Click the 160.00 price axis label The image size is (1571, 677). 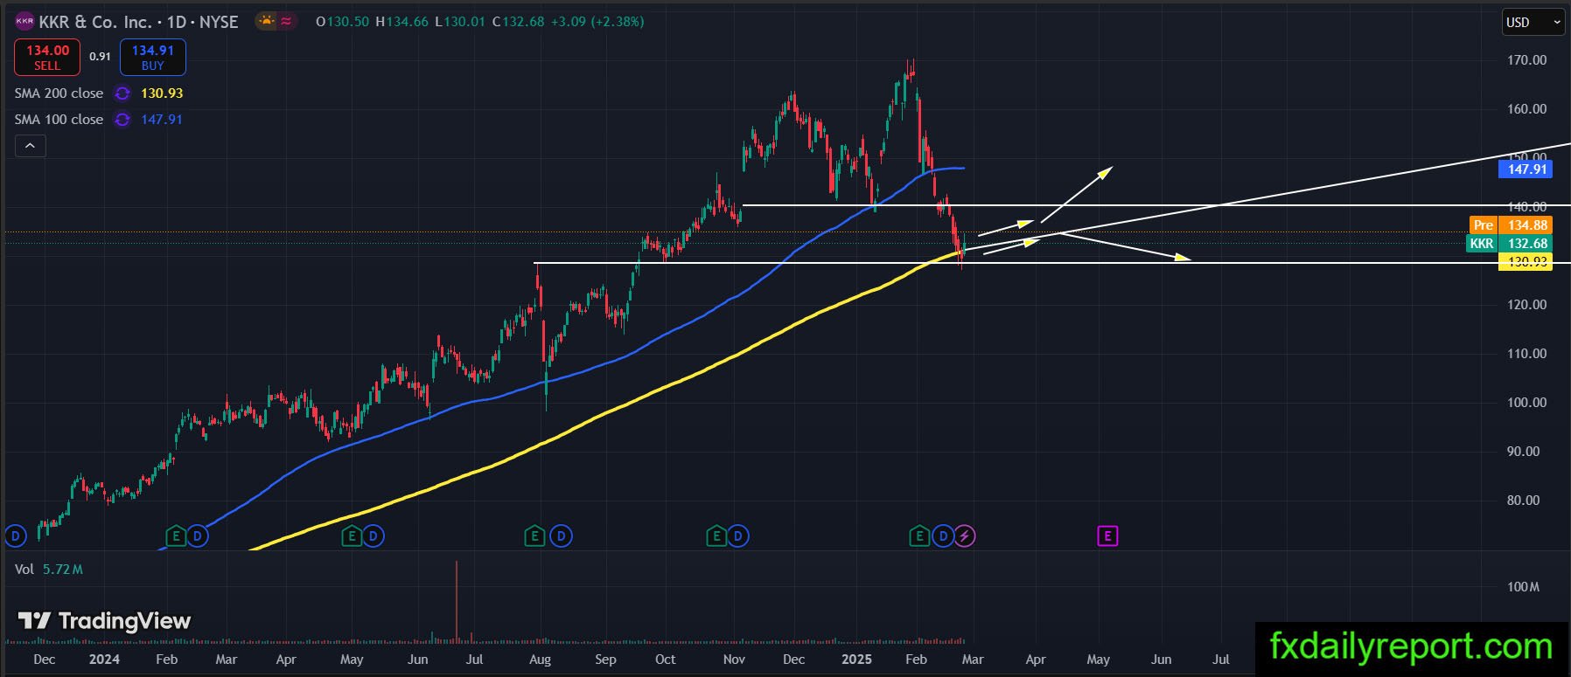click(x=1526, y=109)
